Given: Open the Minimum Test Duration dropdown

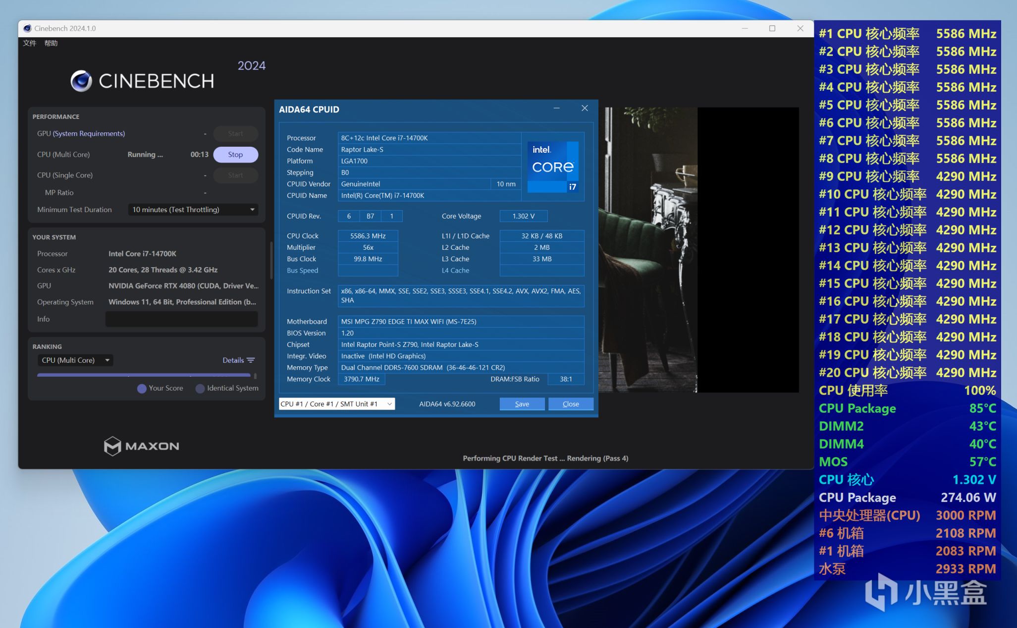Looking at the screenshot, I should coord(193,210).
